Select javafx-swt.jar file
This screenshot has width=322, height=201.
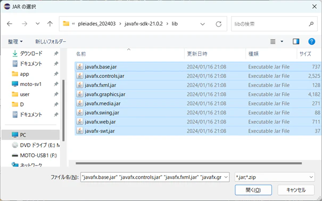coord(198,131)
